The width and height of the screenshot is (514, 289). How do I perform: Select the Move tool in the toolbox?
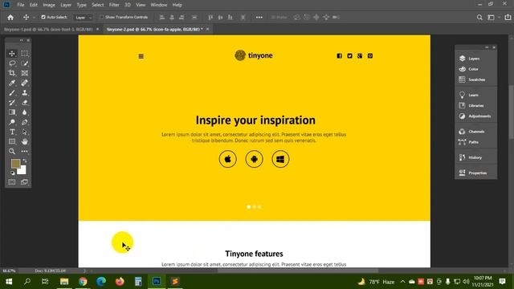(12, 54)
